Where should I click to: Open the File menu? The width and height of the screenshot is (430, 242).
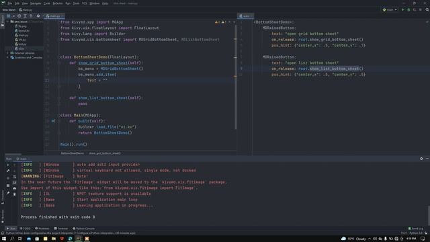point(10,3)
